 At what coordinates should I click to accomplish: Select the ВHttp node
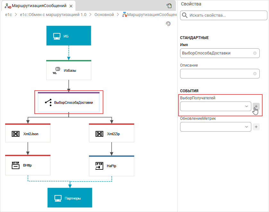tap(28, 165)
